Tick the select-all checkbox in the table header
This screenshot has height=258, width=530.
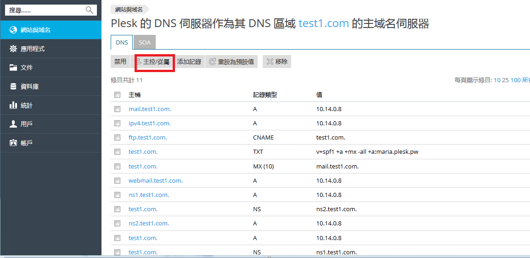117,95
